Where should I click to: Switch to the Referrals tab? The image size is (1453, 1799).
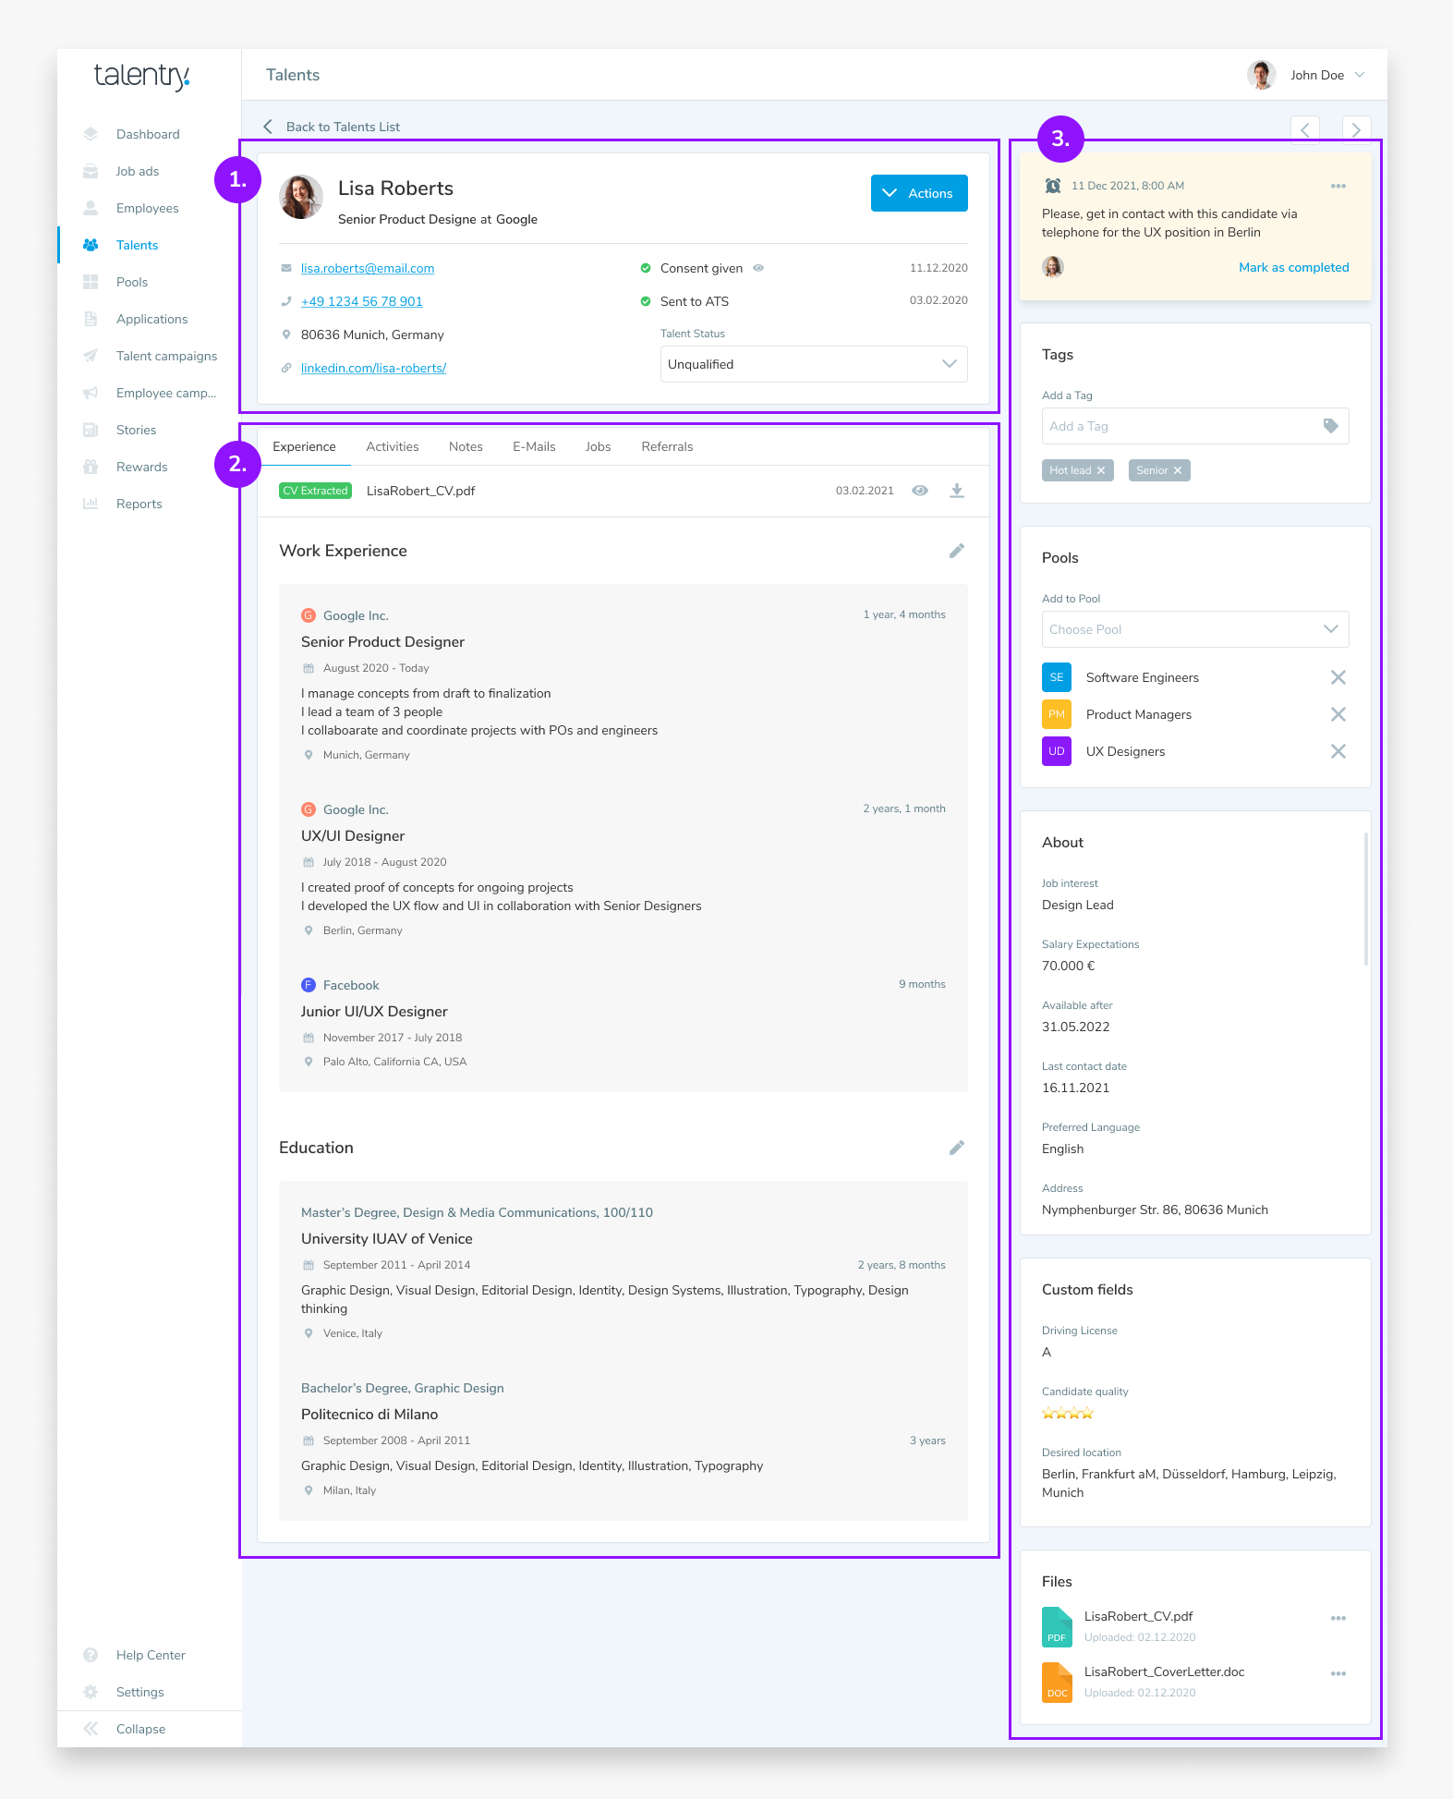tap(667, 446)
